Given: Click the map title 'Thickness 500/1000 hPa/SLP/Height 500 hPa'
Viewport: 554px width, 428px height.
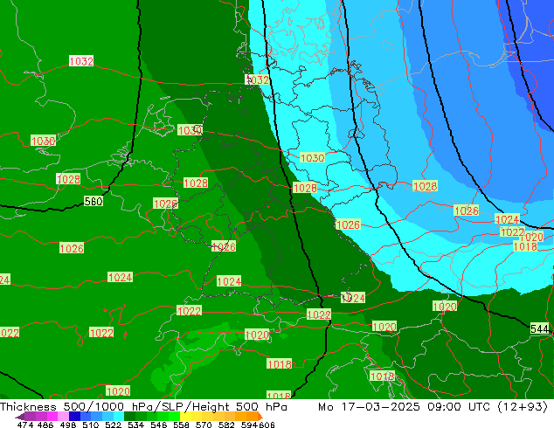Looking at the screenshot, I should pyautogui.click(x=143, y=407).
